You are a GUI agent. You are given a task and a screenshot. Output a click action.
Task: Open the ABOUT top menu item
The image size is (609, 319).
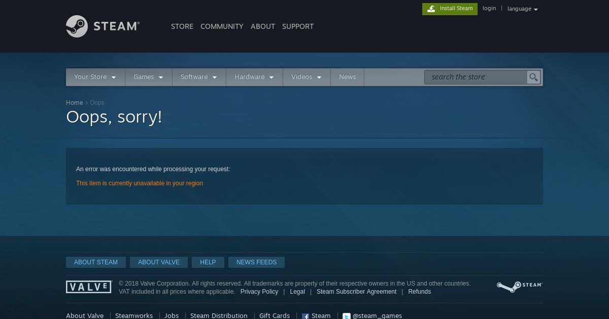[263, 26]
